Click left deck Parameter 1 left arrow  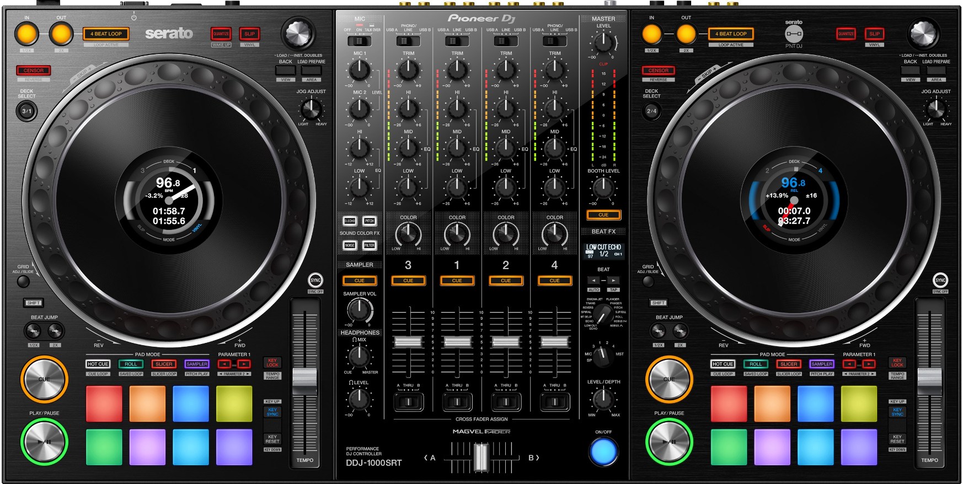tap(224, 364)
